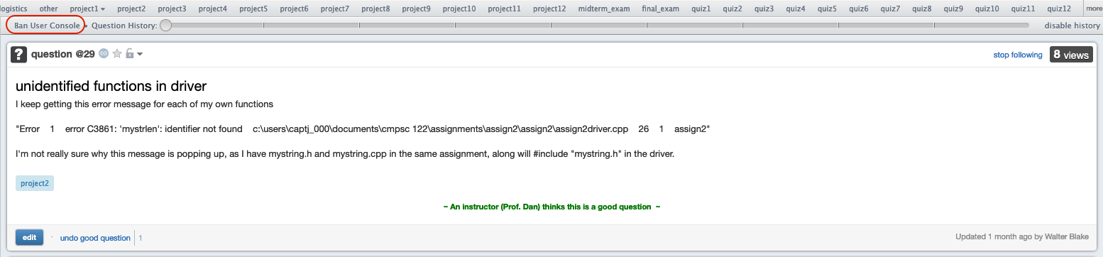Open the more folders menu

coord(1094,9)
